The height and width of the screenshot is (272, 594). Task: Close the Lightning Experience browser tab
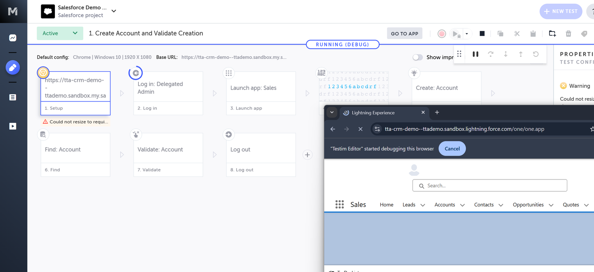coord(423,112)
